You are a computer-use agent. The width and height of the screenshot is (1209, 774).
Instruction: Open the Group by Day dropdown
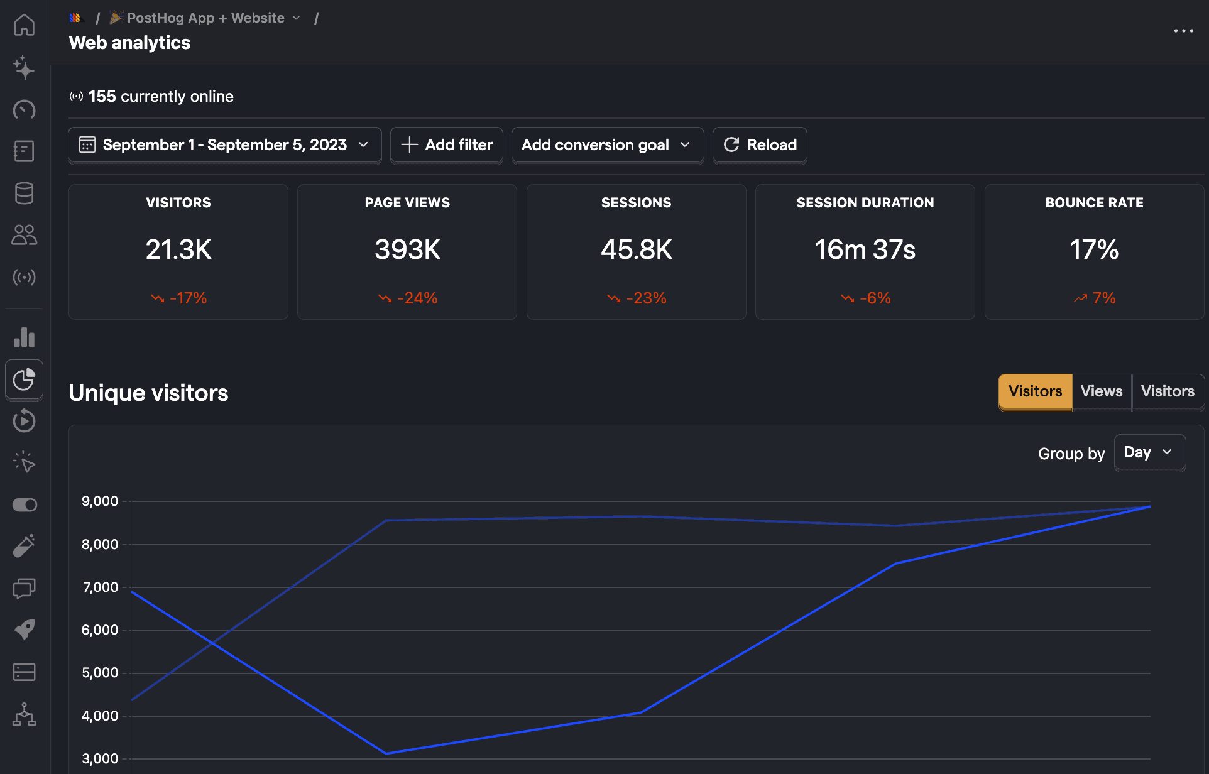click(x=1149, y=452)
